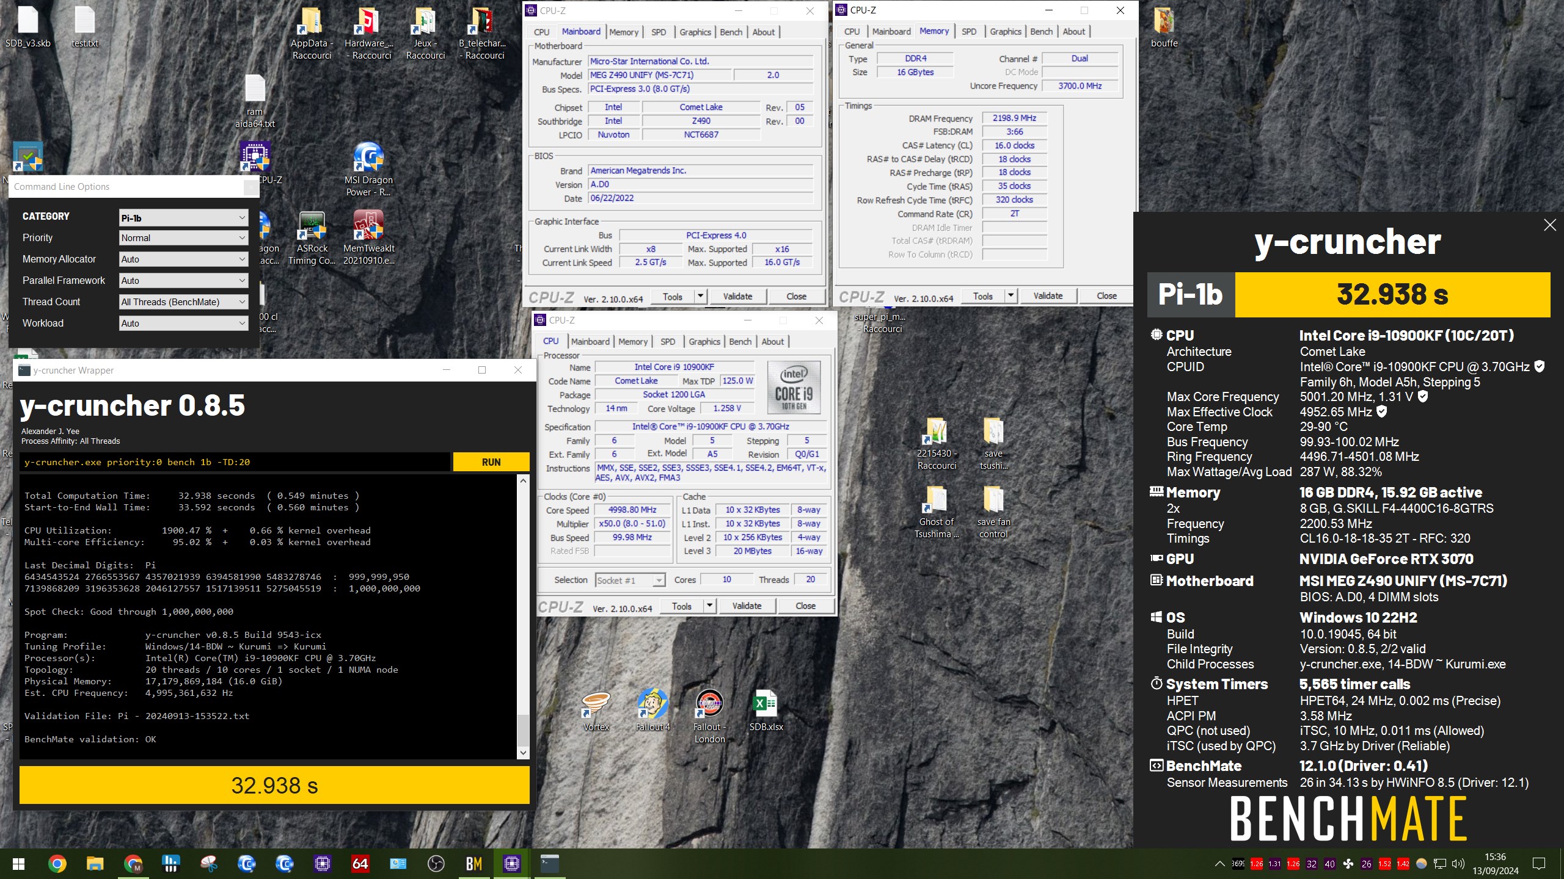Screen dimensions: 1564x879
Task: Launch ASRock Timing Configurator
Action: pos(312,239)
